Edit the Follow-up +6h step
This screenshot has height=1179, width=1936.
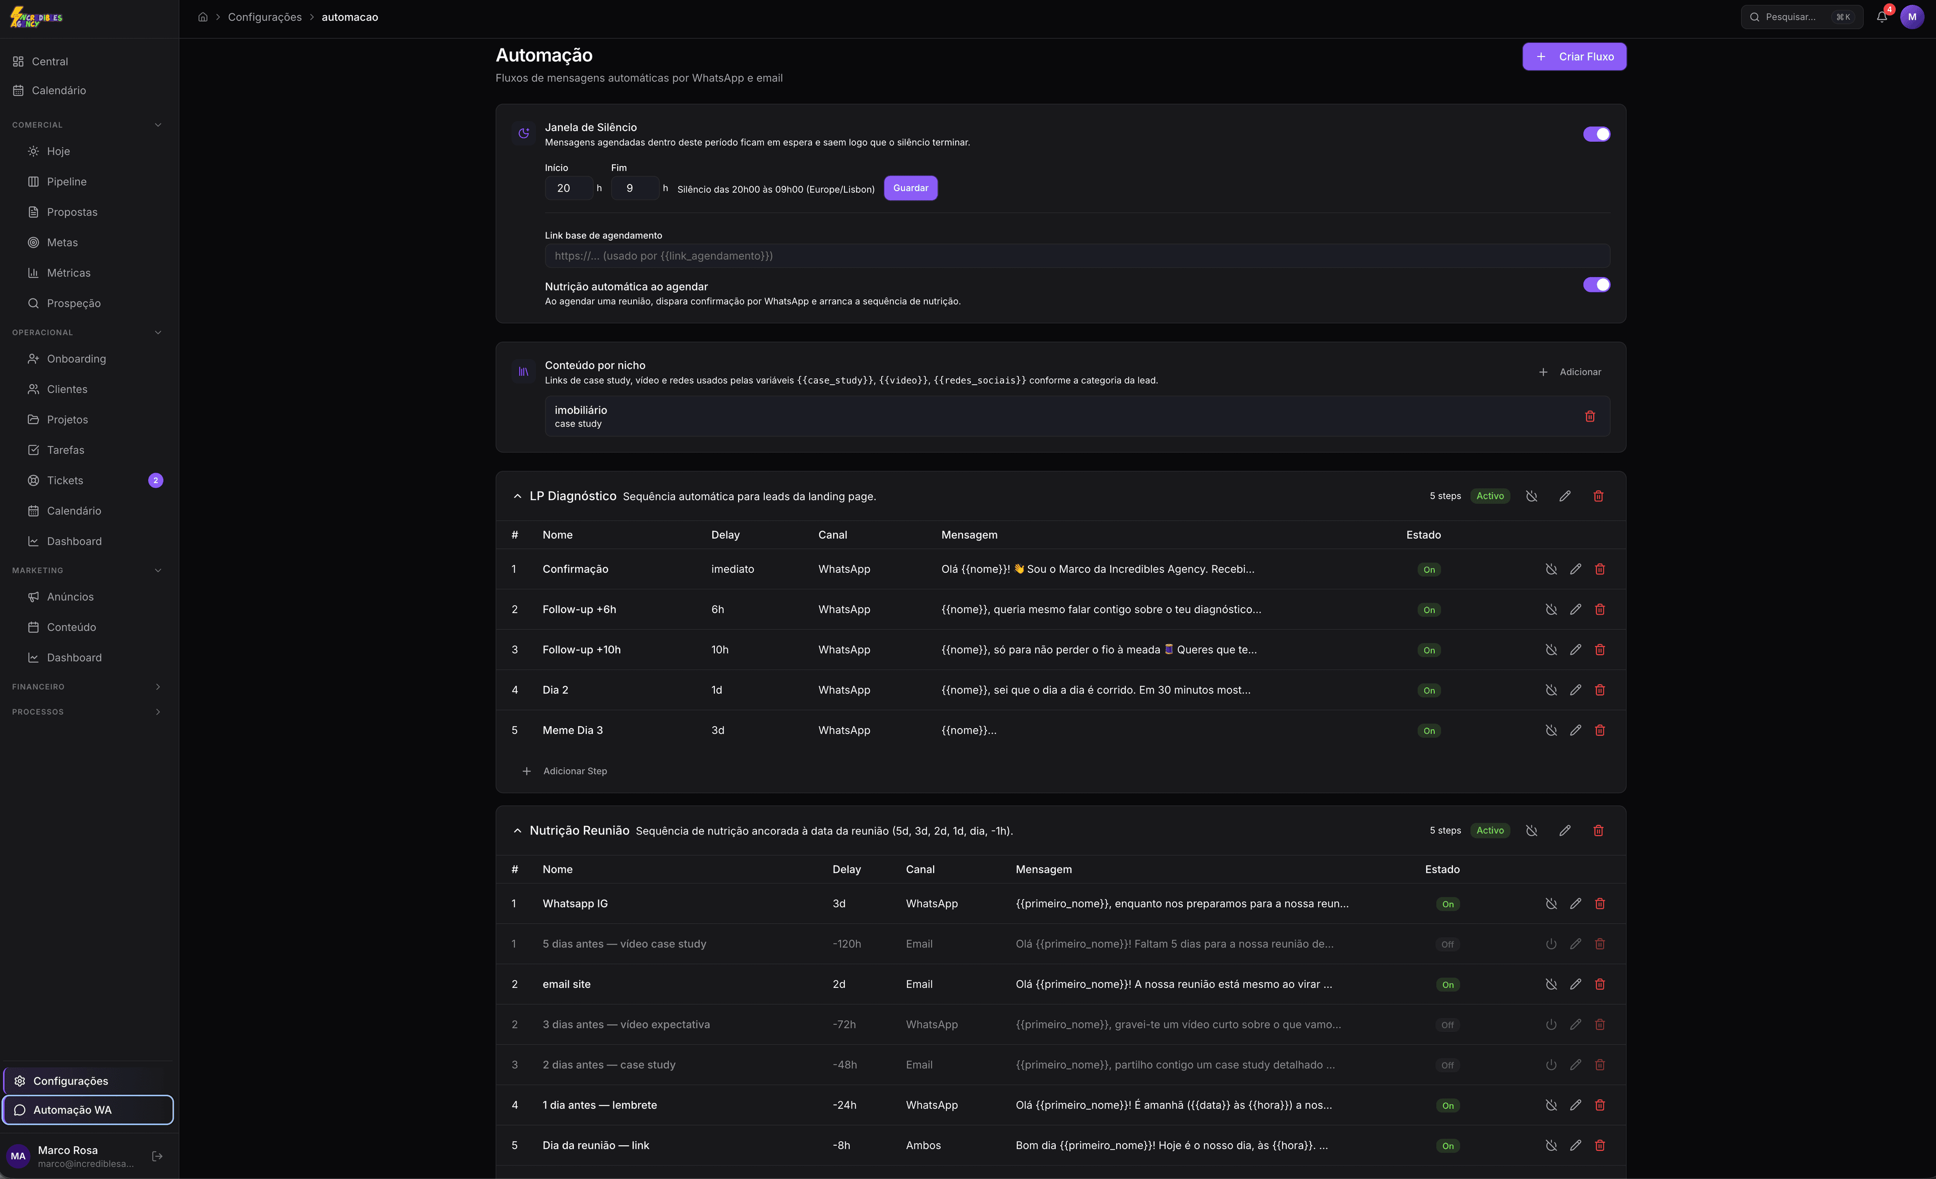coord(1576,609)
